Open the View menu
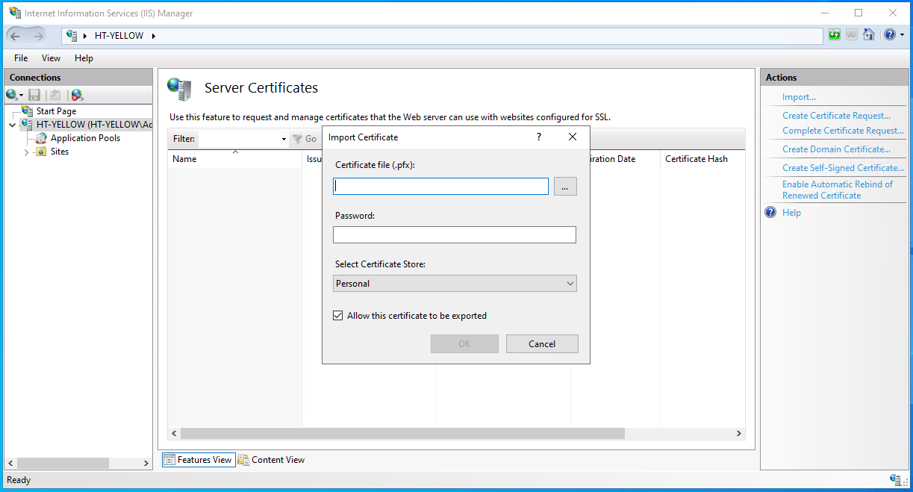The height and width of the screenshot is (492, 913). 50,57
